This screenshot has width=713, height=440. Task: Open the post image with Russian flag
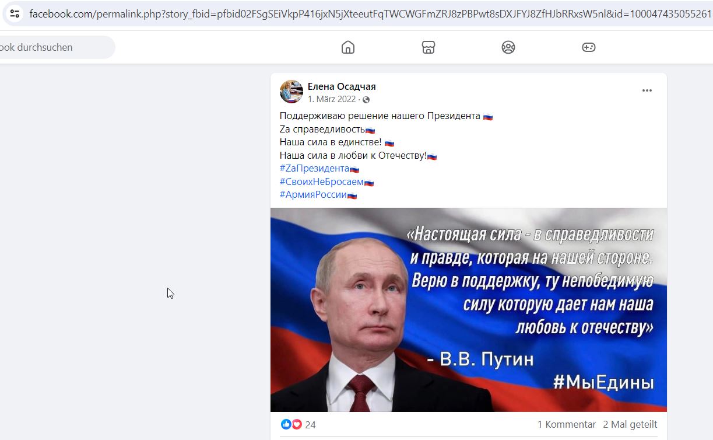coord(469,310)
